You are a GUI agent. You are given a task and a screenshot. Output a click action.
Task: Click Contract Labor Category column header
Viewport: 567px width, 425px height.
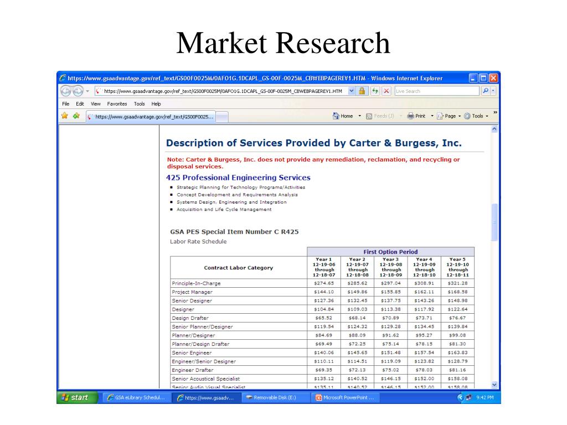238,268
